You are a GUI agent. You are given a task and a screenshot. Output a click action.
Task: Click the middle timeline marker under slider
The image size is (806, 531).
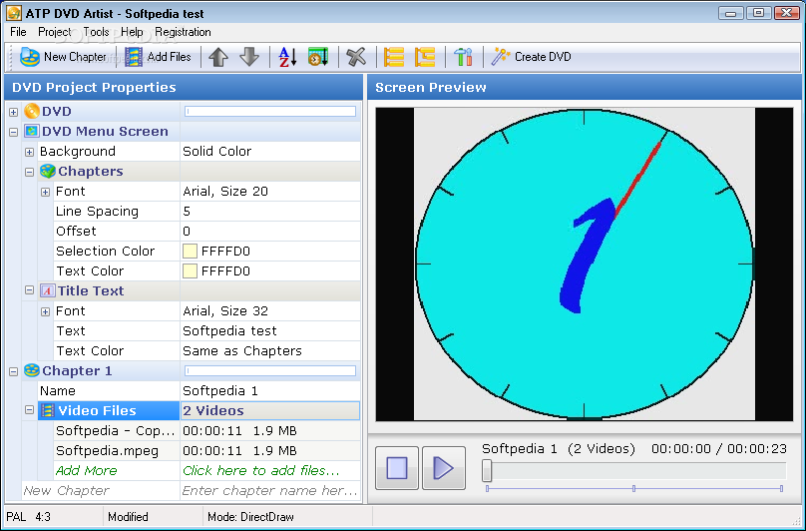[633, 488]
